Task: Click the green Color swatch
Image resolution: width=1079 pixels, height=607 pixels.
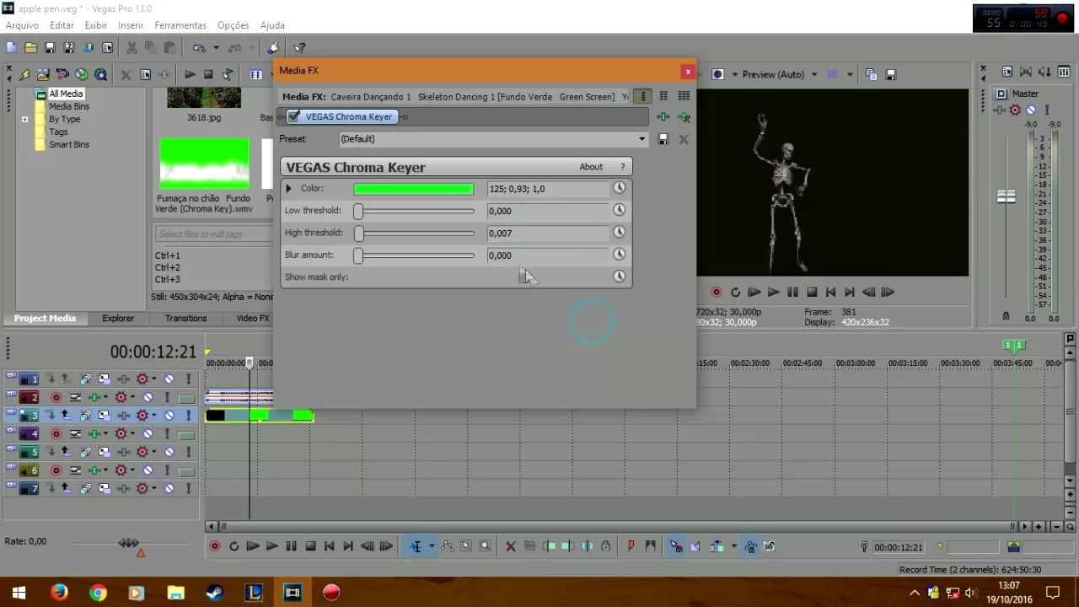Action: click(x=414, y=189)
